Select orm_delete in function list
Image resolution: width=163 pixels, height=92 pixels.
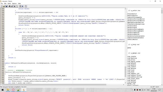click(x=132, y=68)
